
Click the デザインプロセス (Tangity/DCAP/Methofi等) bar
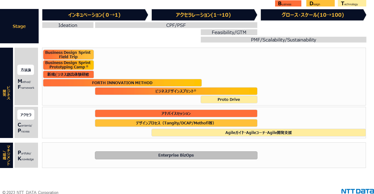tap(176, 123)
